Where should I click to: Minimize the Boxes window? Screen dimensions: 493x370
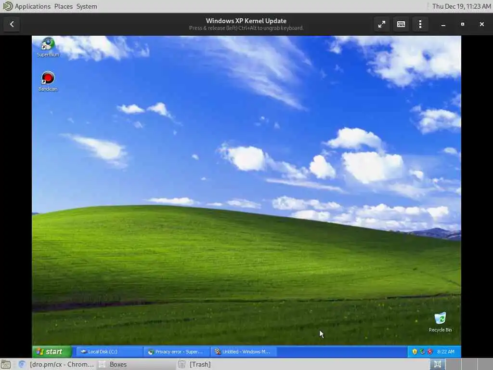click(443, 24)
